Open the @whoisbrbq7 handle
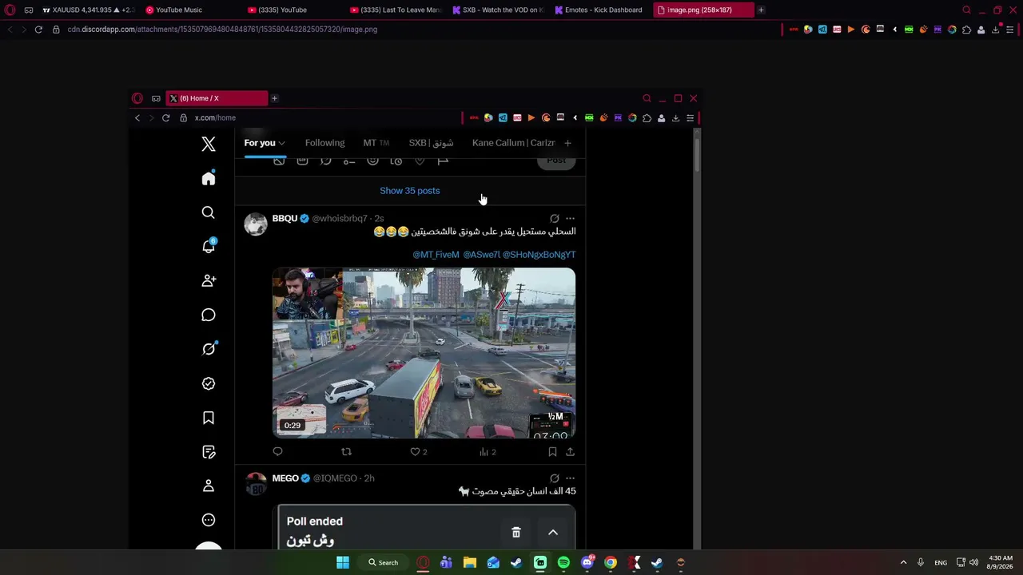 tap(340, 219)
